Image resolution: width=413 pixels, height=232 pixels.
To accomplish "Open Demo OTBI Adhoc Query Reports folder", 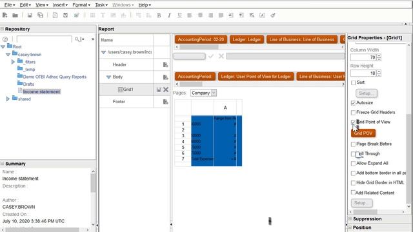I will 54,77.
